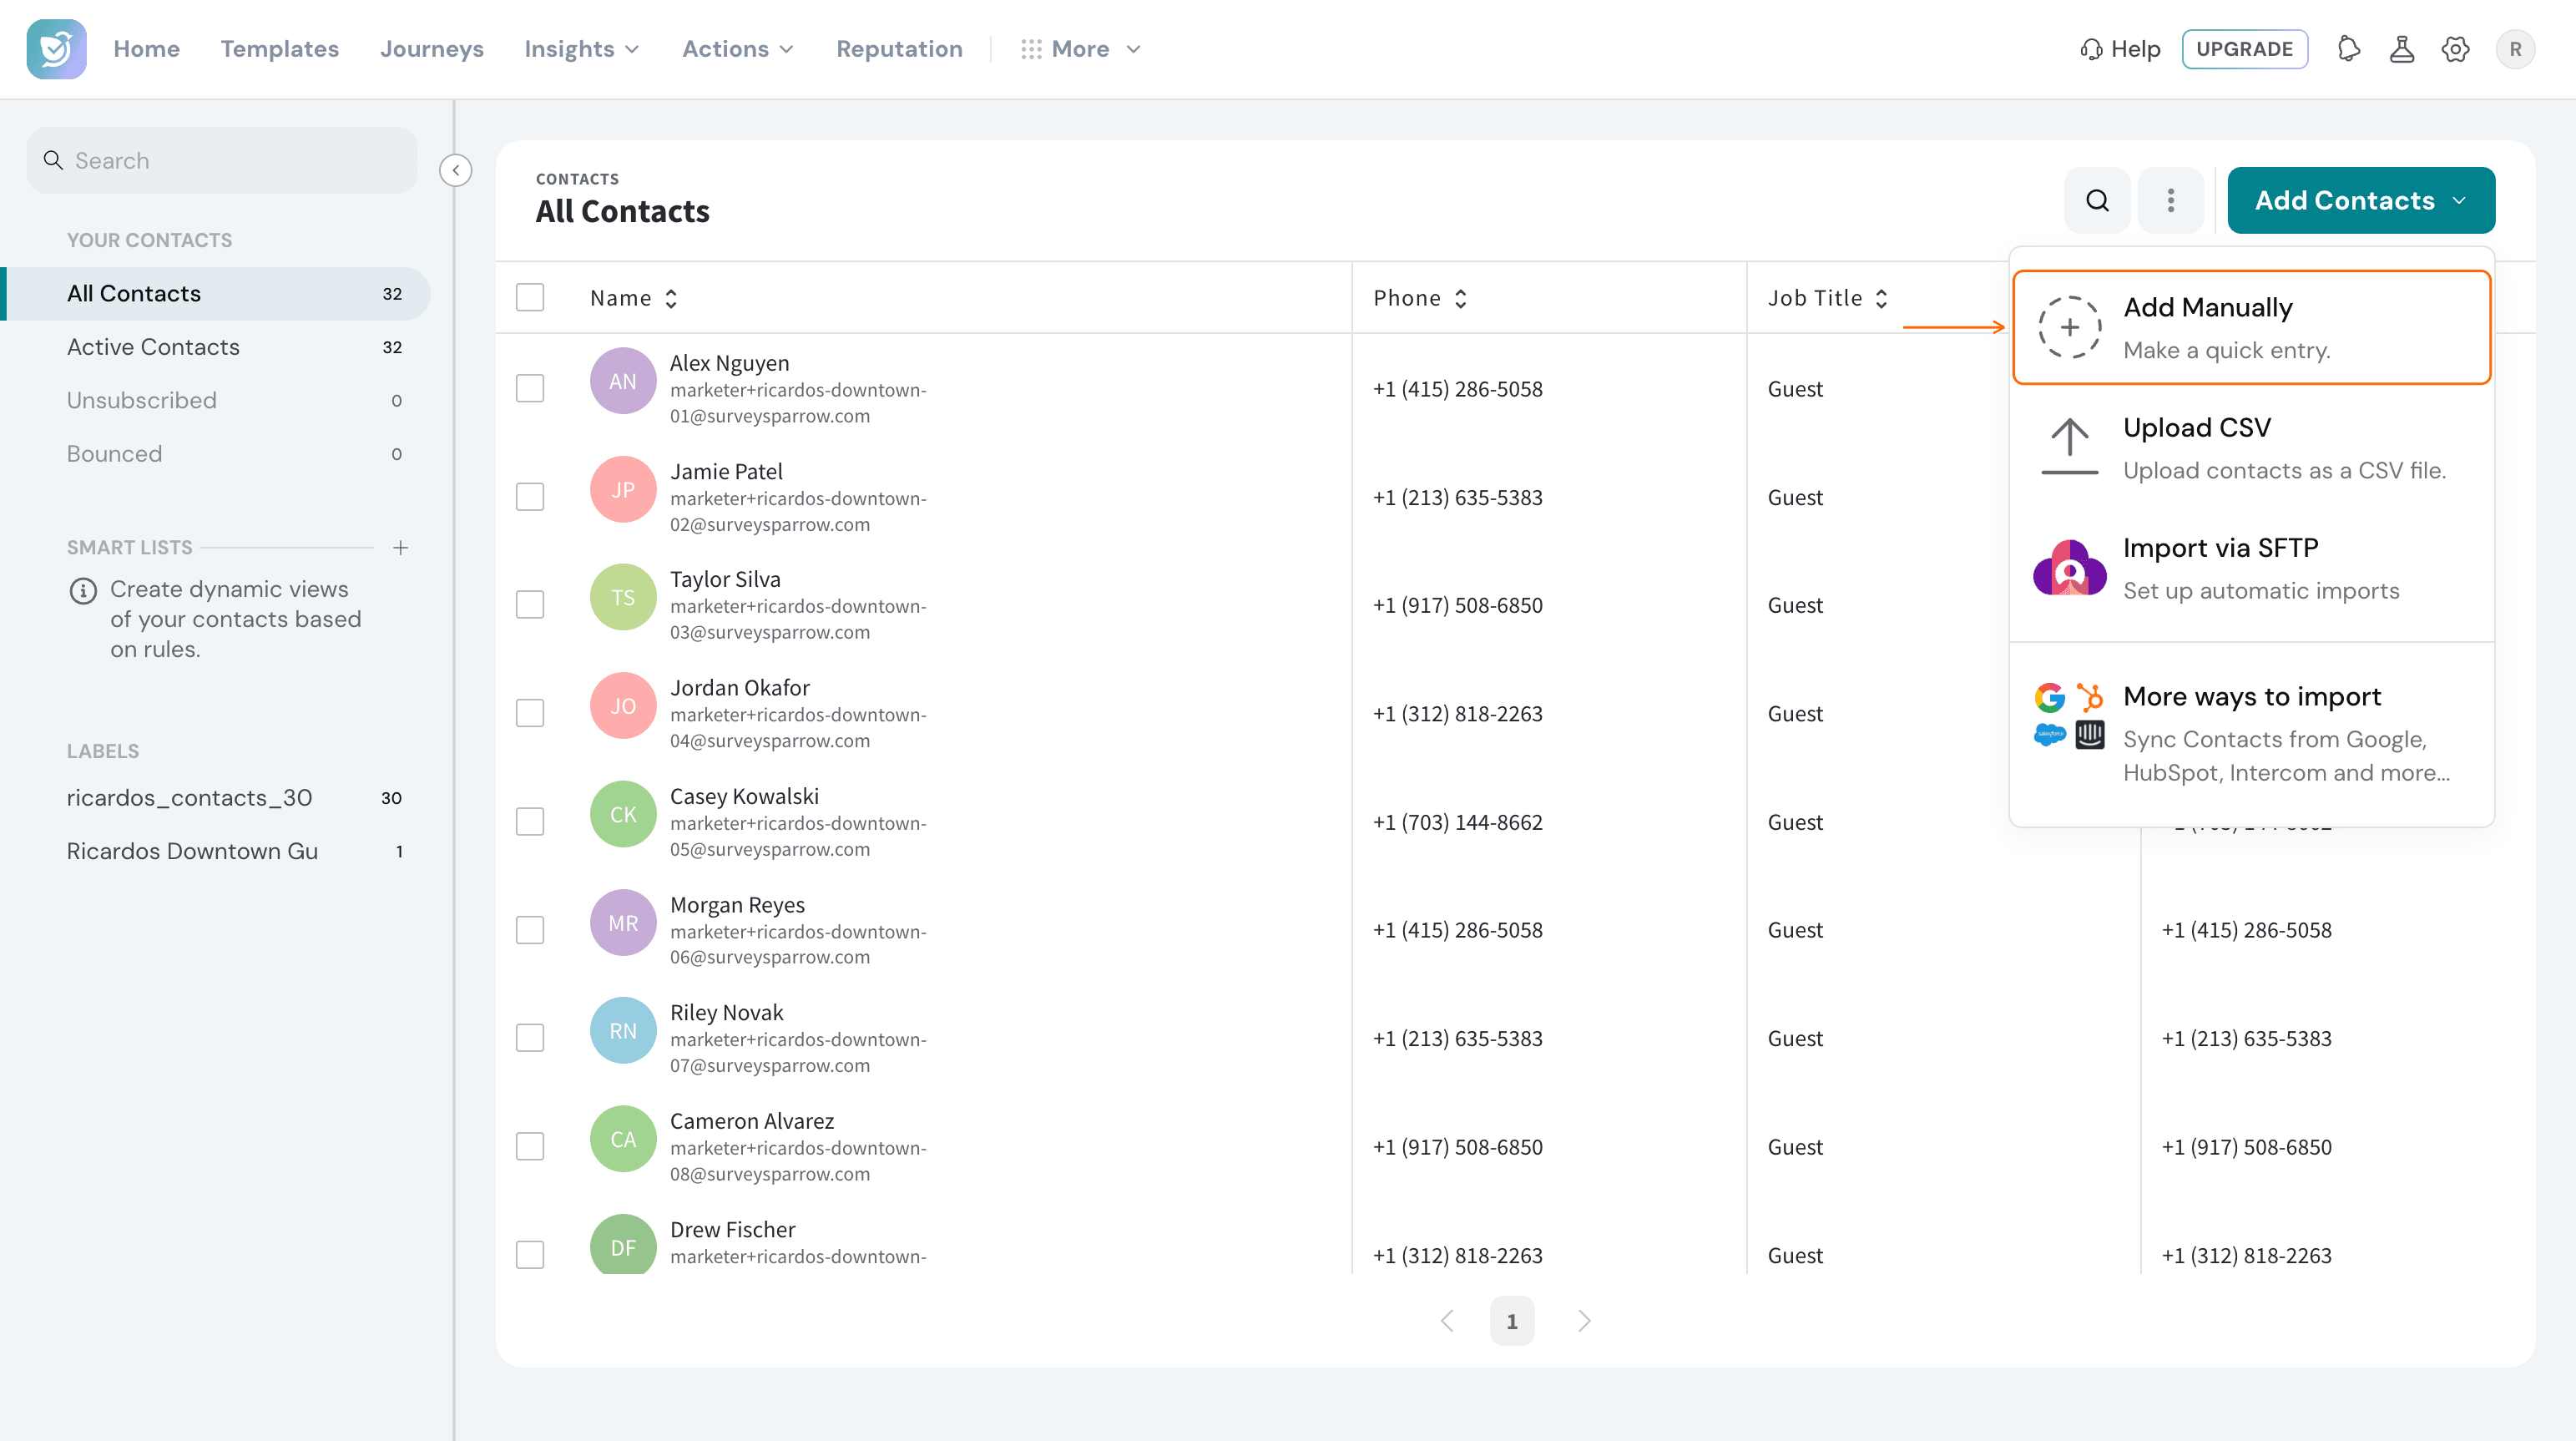Open the Journeys page
This screenshot has width=2576, height=1441.
tap(432, 49)
